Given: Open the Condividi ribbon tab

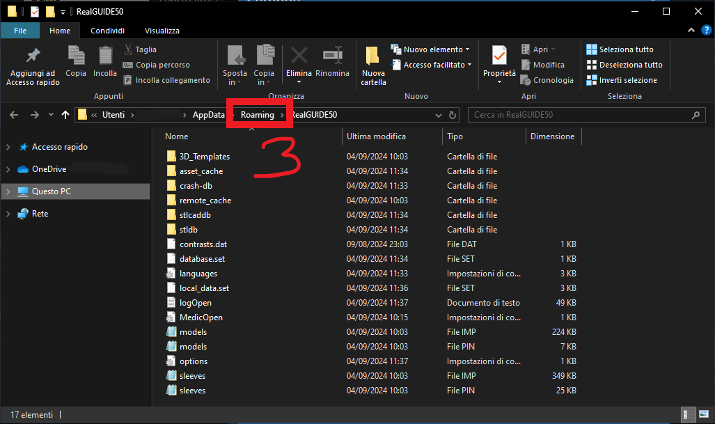Looking at the screenshot, I should [108, 31].
